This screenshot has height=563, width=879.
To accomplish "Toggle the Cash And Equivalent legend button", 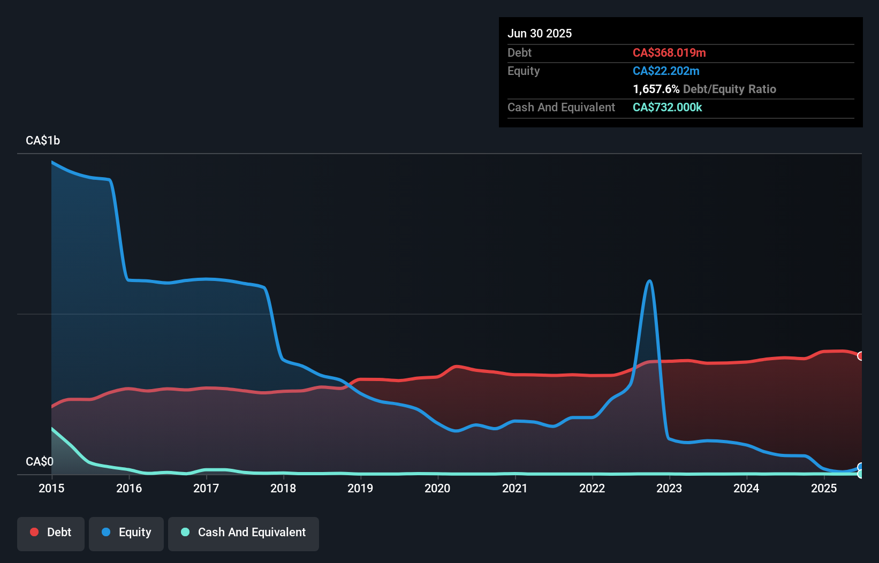I will tap(244, 534).
